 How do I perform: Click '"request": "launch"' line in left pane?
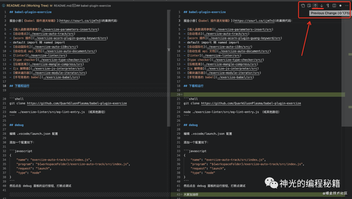click(x=34, y=168)
